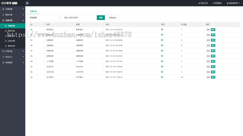The width and height of the screenshot is (243, 136).
Task: Click 查看 button for 加盟优势 row
Action: coord(208,51)
